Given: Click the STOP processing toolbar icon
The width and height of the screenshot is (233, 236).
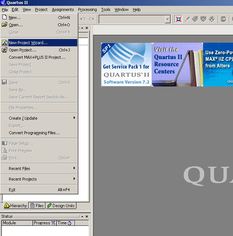Looking at the screenshot, I should tap(223, 19).
